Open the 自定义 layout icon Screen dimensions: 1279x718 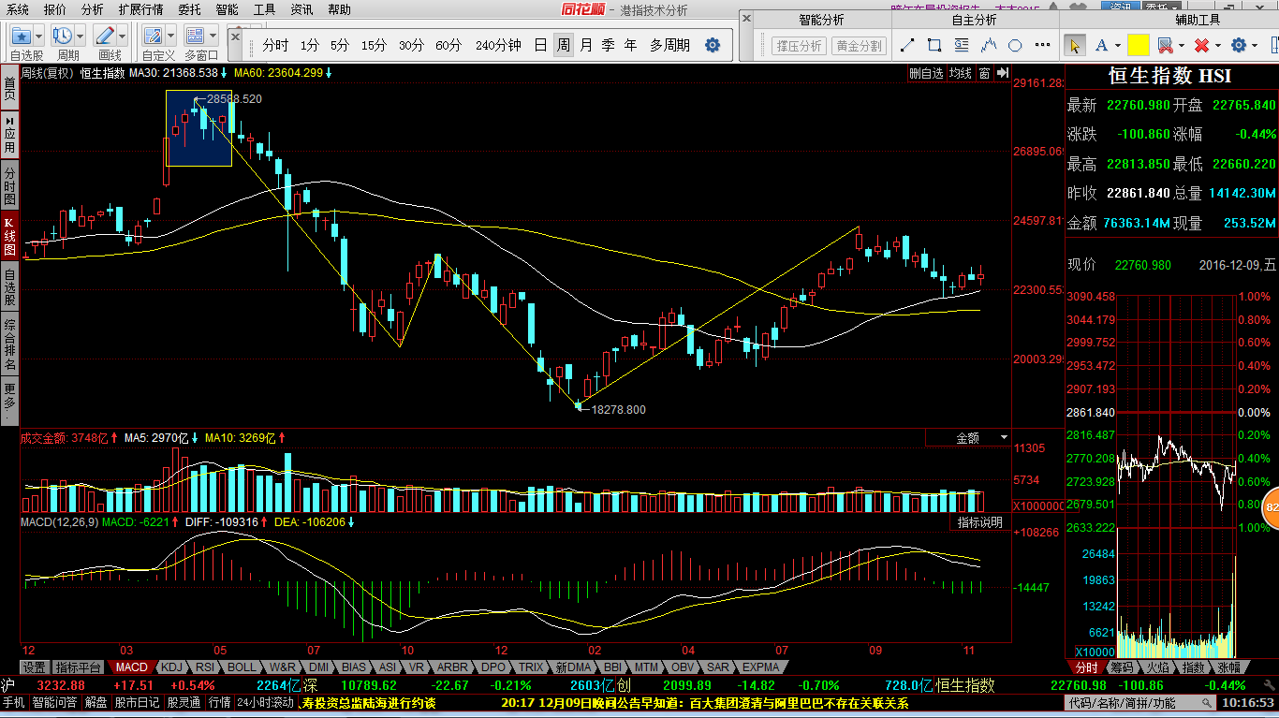tap(153, 36)
